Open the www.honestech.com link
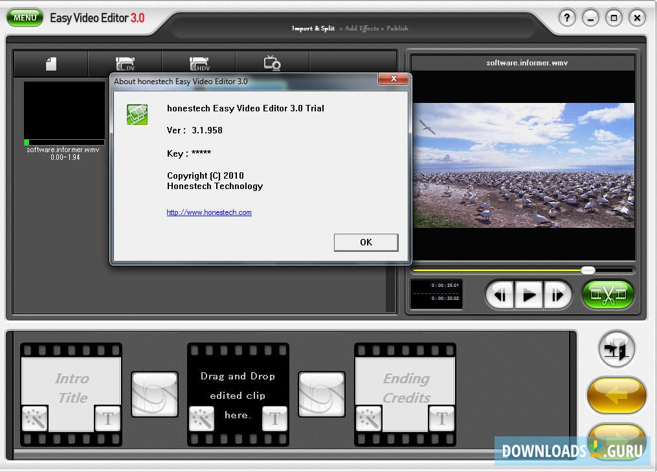The height and width of the screenshot is (472, 657). 209,212
